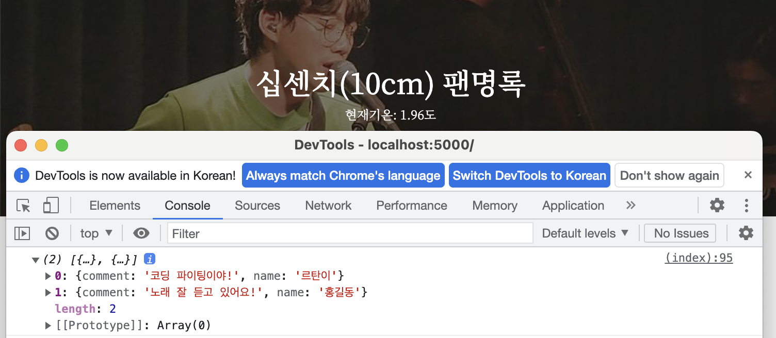This screenshot has width=776, height=338.
Task: Click the yellow minimize button of DevTools window
Action: (x=41, y=145)
